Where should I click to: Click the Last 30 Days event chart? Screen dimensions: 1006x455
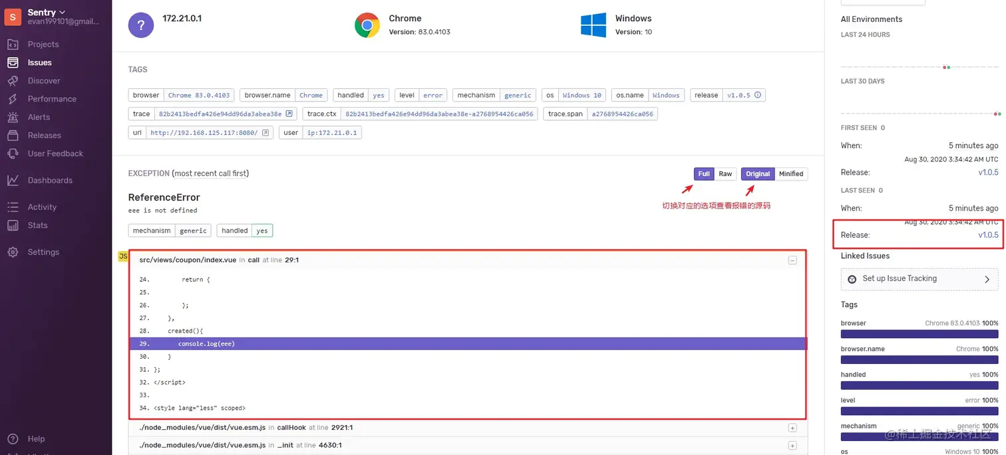(x=920, y=103)
